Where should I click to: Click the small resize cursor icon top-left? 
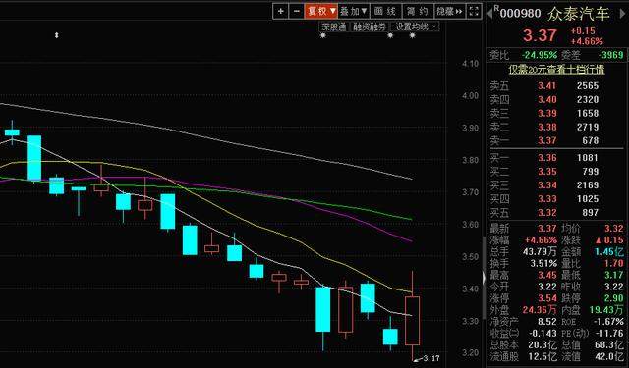(57, 35)
